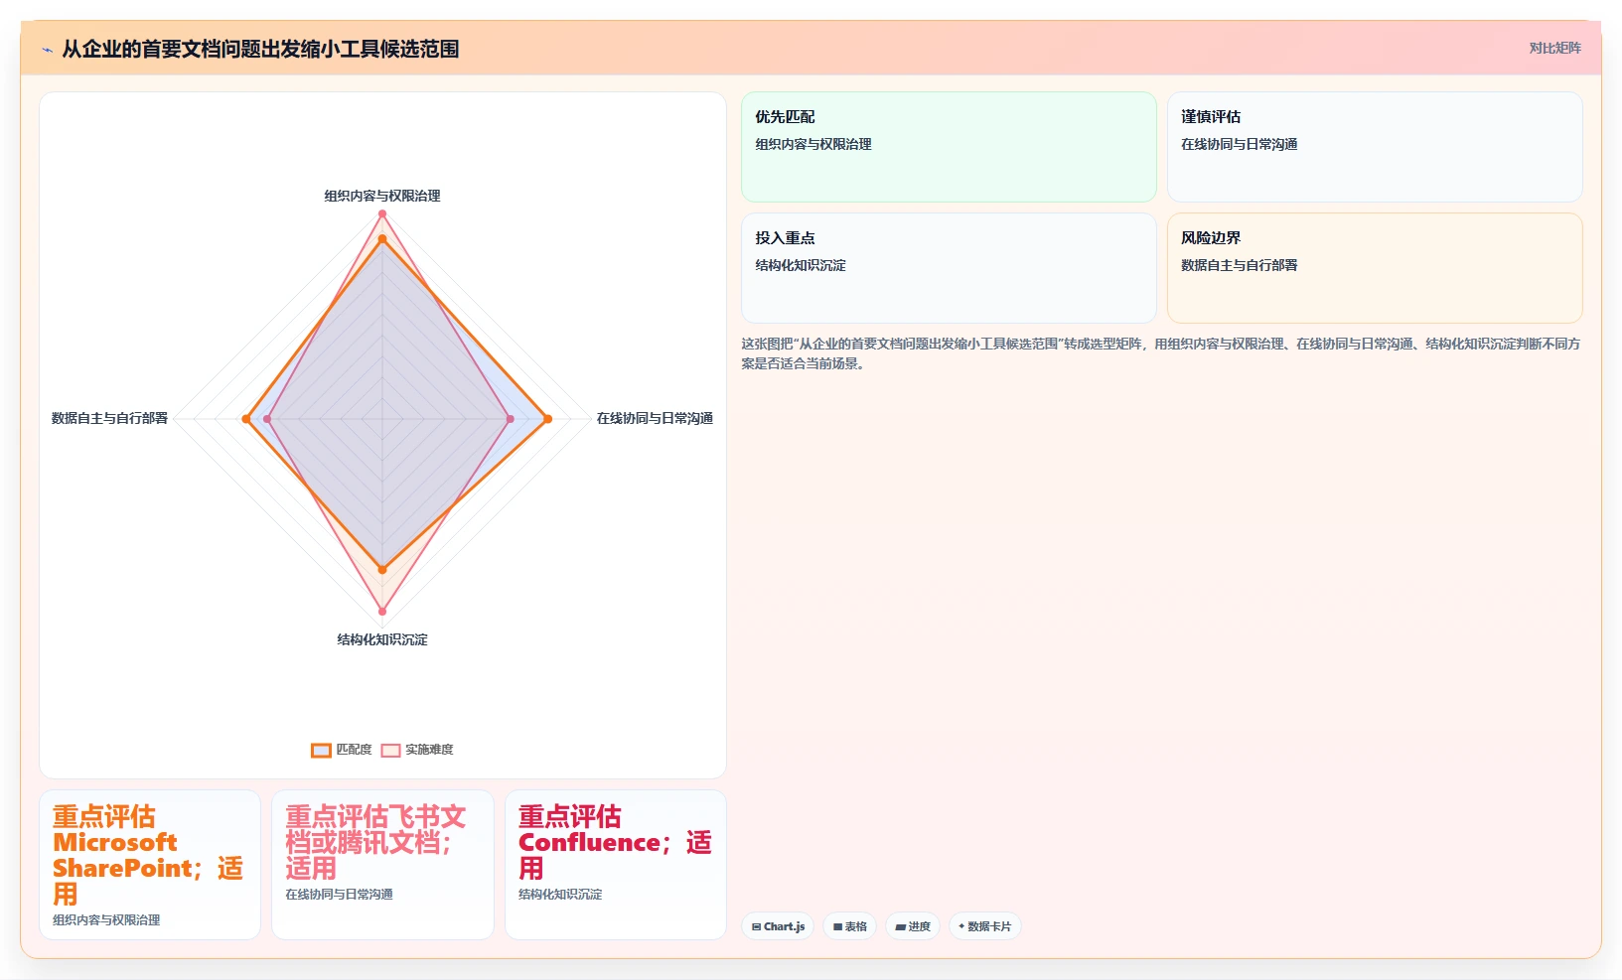
Task: Click the radar axis label 组织内容与权限治理
Action: coord(382,196)
